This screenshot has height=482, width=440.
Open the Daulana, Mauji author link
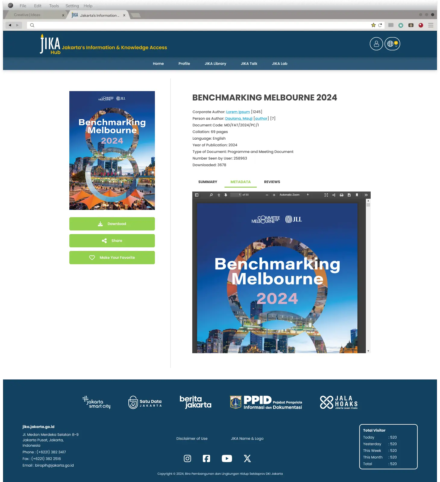click(x=239, y=119)
